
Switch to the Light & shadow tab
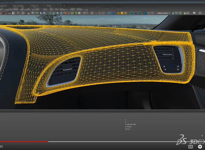click(x=18, y=6)
